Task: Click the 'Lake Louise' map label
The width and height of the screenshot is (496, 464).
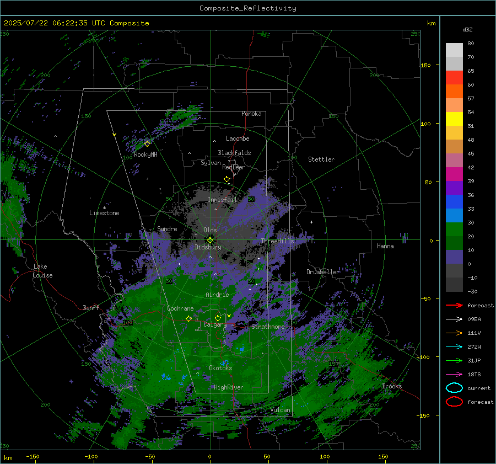Action: [x=43, y=271]
